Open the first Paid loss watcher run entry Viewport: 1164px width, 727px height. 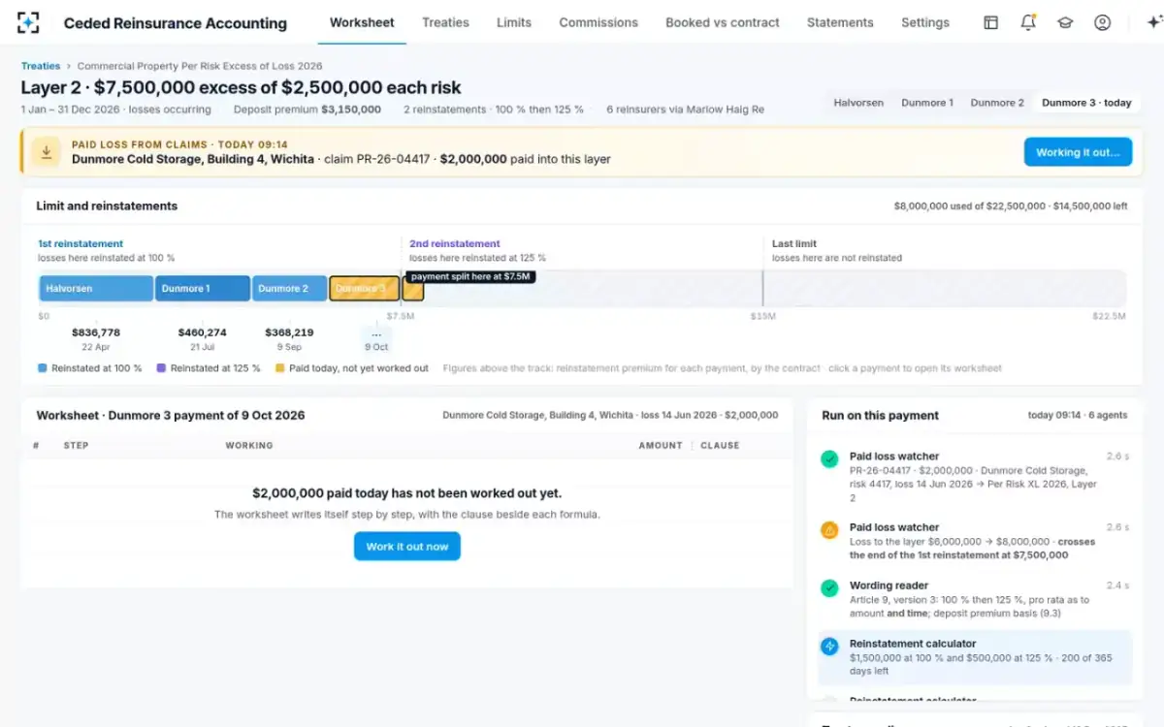point(975,478)
